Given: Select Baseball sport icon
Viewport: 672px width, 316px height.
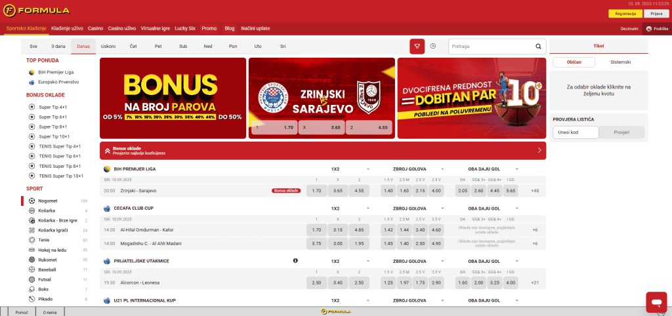Looking at the screenshot, I should click(31, 269).
